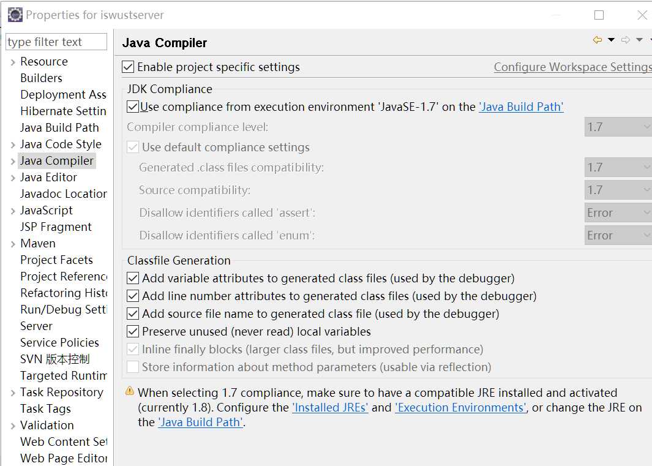Screen dimensions: 652x466
Task: Select JavaScript tree item
Action: tap(46, 210)
